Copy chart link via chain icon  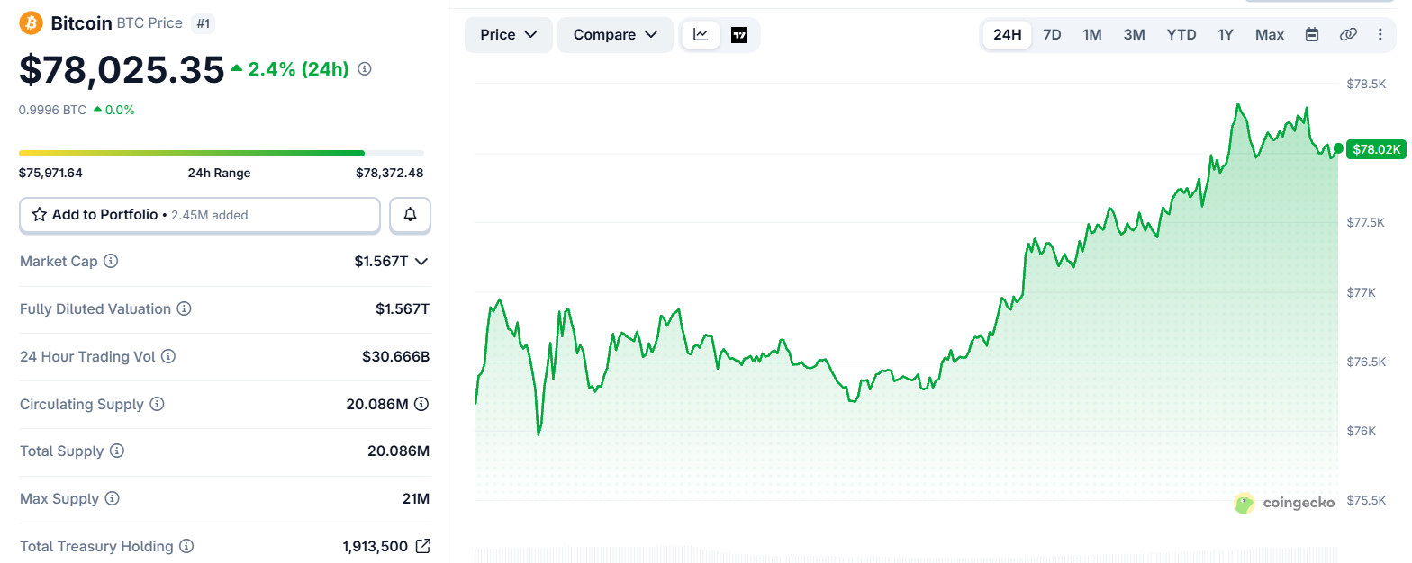point(1348,35)
